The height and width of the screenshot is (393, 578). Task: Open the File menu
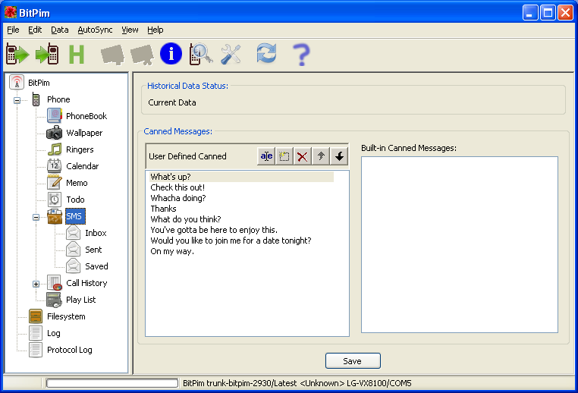(13, 30)
